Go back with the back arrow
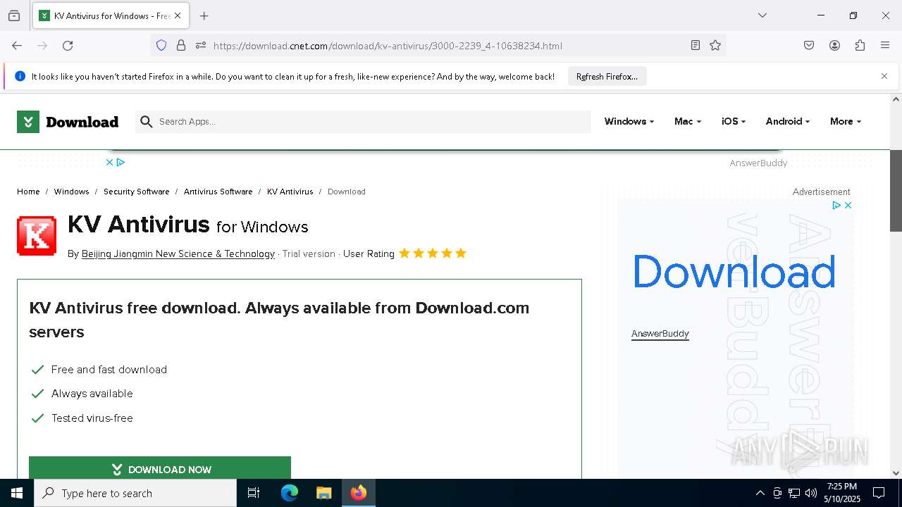 coord(17,46)
